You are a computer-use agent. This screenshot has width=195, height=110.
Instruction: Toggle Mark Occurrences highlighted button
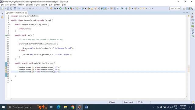click(x=105, y=9)
